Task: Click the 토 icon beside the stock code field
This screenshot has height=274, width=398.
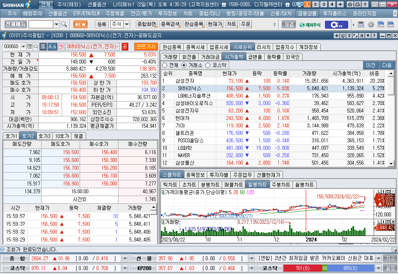Action: pos(43,46)
